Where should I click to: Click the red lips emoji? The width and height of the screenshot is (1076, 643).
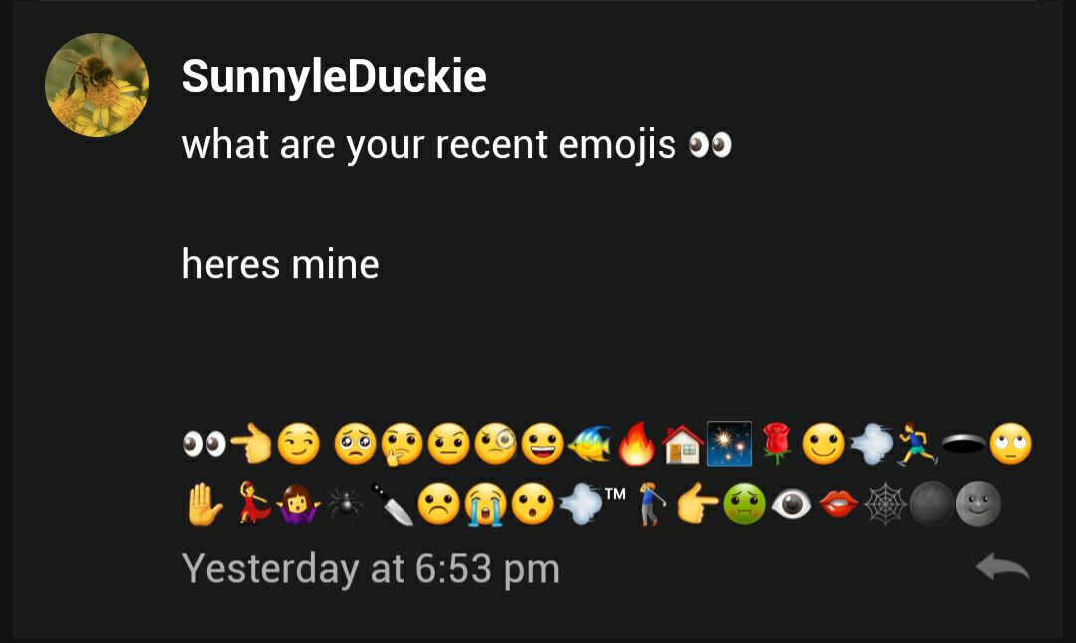tap(838, 505)
